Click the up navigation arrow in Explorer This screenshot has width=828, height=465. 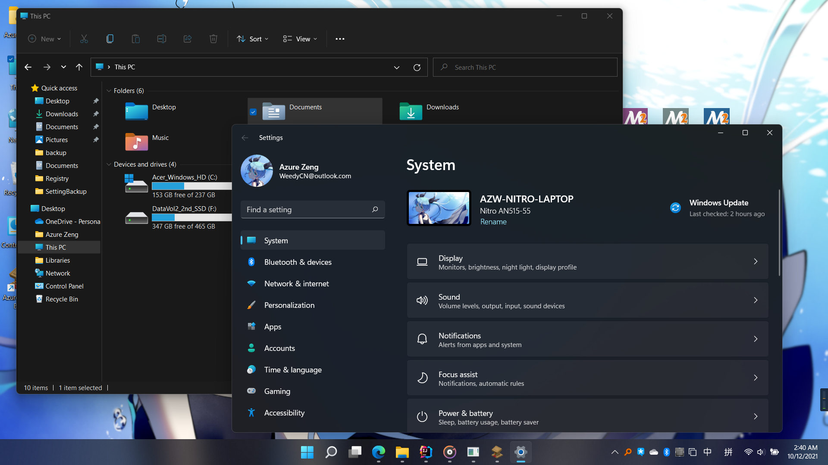79,67
